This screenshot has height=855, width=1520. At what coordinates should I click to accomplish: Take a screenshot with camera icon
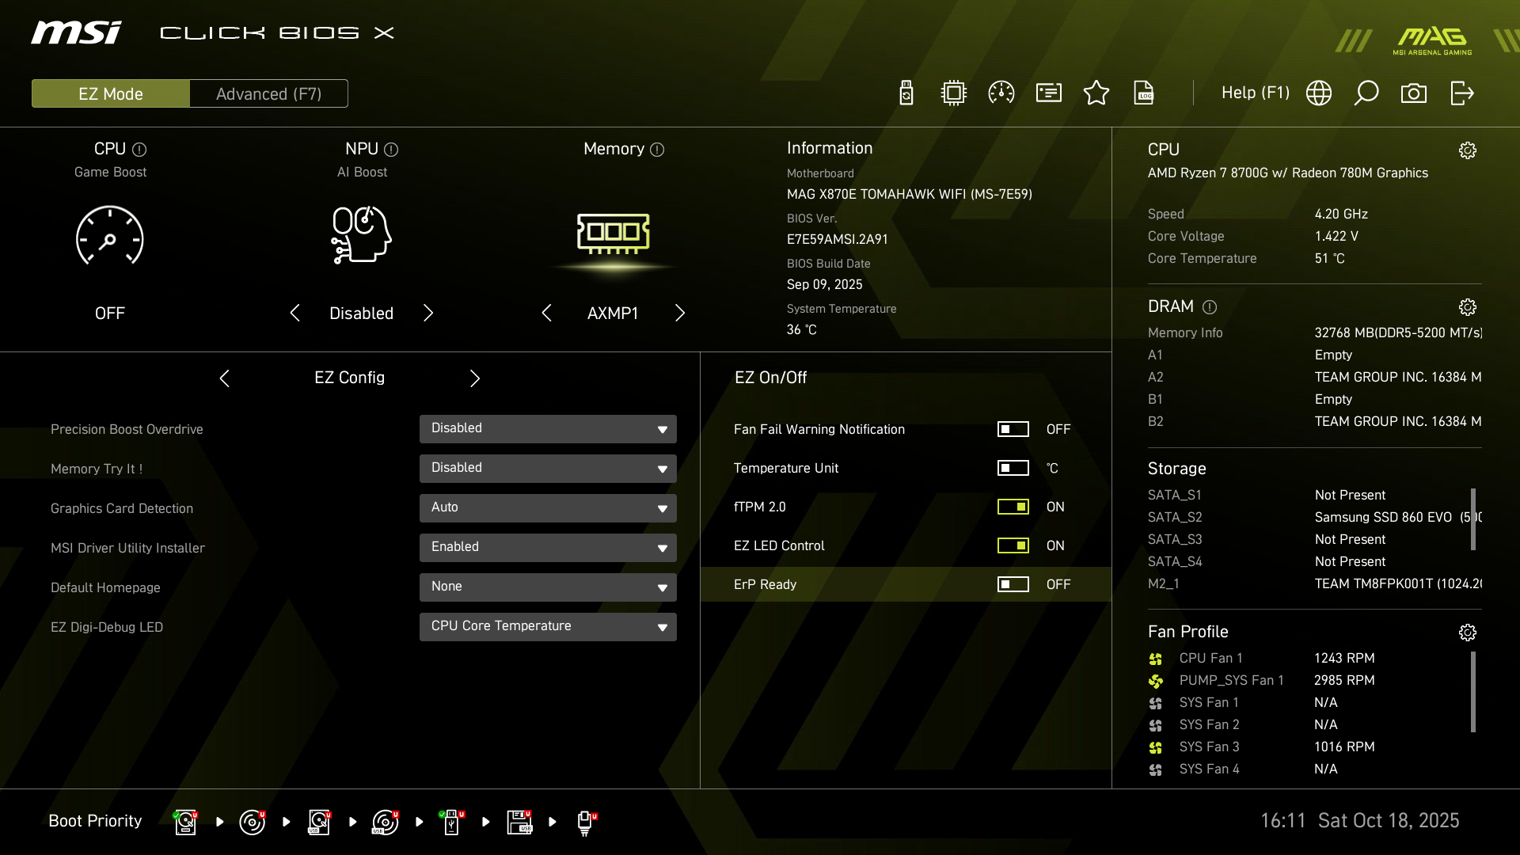coord(1414,93)
